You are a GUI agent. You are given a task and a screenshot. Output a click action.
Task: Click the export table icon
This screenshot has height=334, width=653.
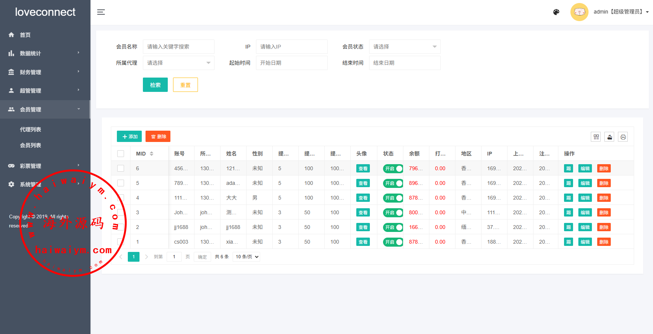pos(609,137)
